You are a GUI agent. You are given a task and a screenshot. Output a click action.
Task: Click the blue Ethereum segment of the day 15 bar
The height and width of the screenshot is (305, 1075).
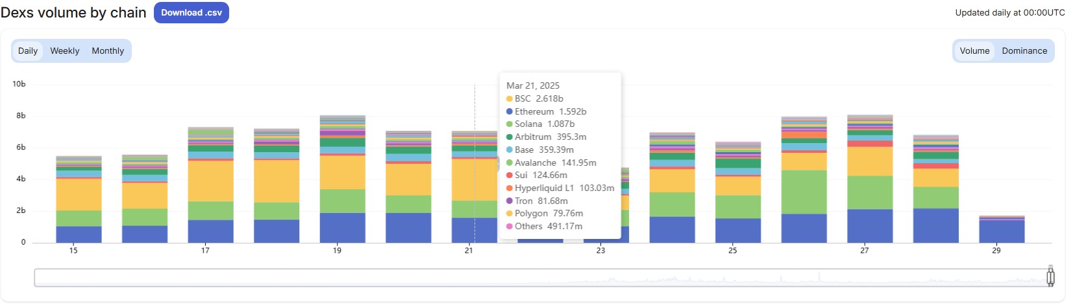tap(79, 234)
